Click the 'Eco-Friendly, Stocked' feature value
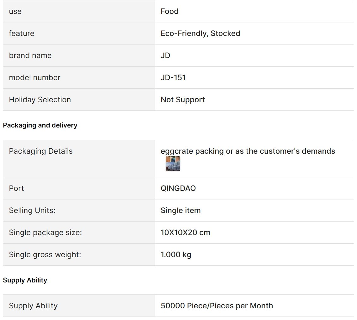 point(200,33)
